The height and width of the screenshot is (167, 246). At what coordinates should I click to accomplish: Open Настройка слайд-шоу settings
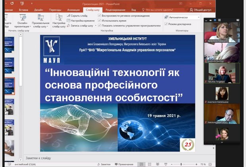pyautogui.click(x=59, y=21)
